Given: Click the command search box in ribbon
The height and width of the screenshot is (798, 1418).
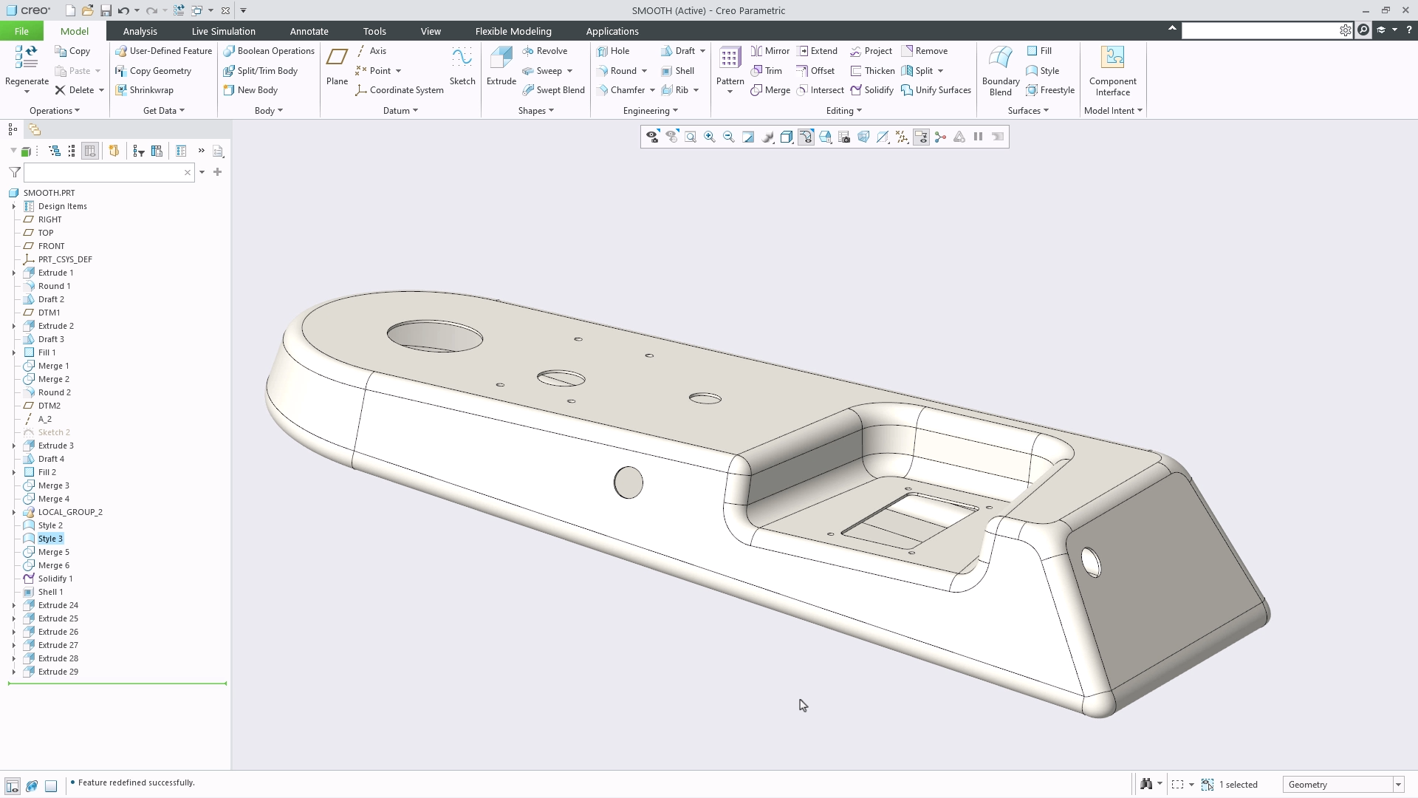Looking at the screenshot, I should [x=1260, y=30].
